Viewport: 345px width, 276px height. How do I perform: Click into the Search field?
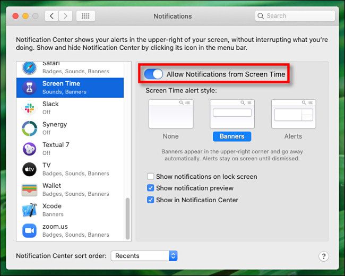[x=295, y=16]
